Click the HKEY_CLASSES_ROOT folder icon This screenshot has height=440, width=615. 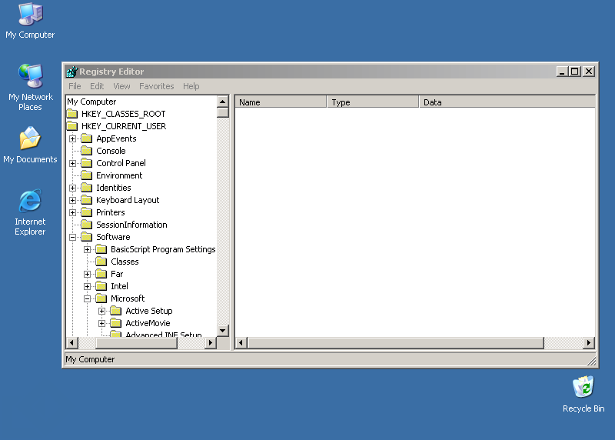pos(72,114)
